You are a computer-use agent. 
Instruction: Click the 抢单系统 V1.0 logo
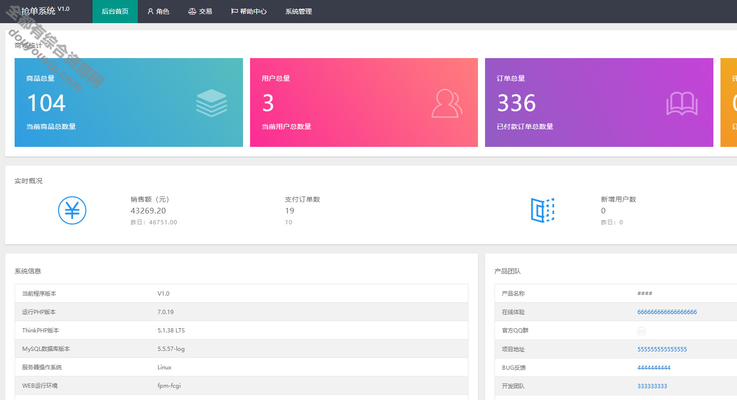(45, 10)
